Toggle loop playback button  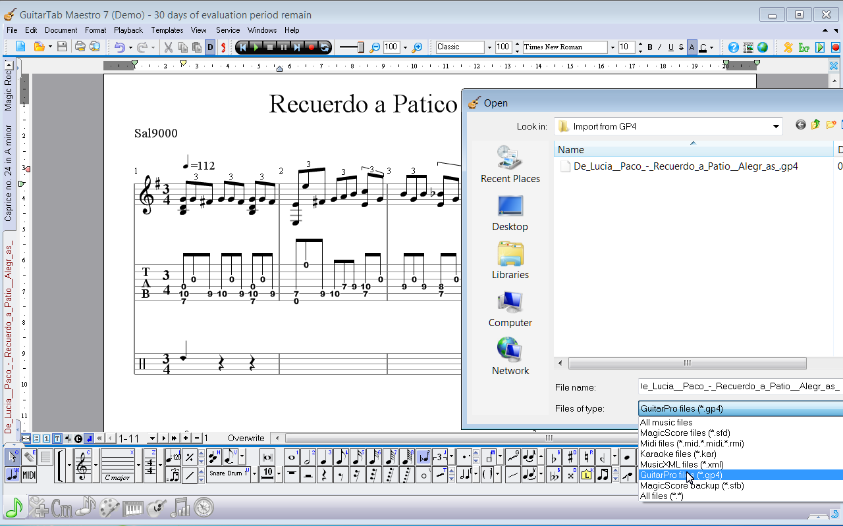click(324, 47)
